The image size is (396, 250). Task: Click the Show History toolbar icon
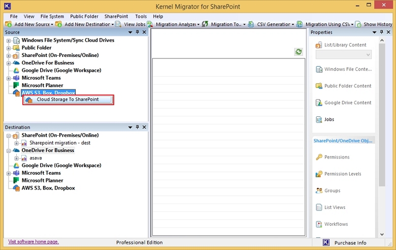point(358,24)
